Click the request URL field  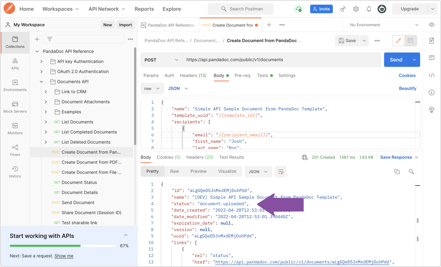coord(282,60)
